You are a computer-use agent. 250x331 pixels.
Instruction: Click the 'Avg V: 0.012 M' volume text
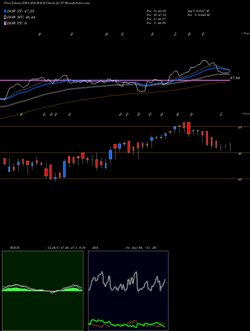[198, 11]
